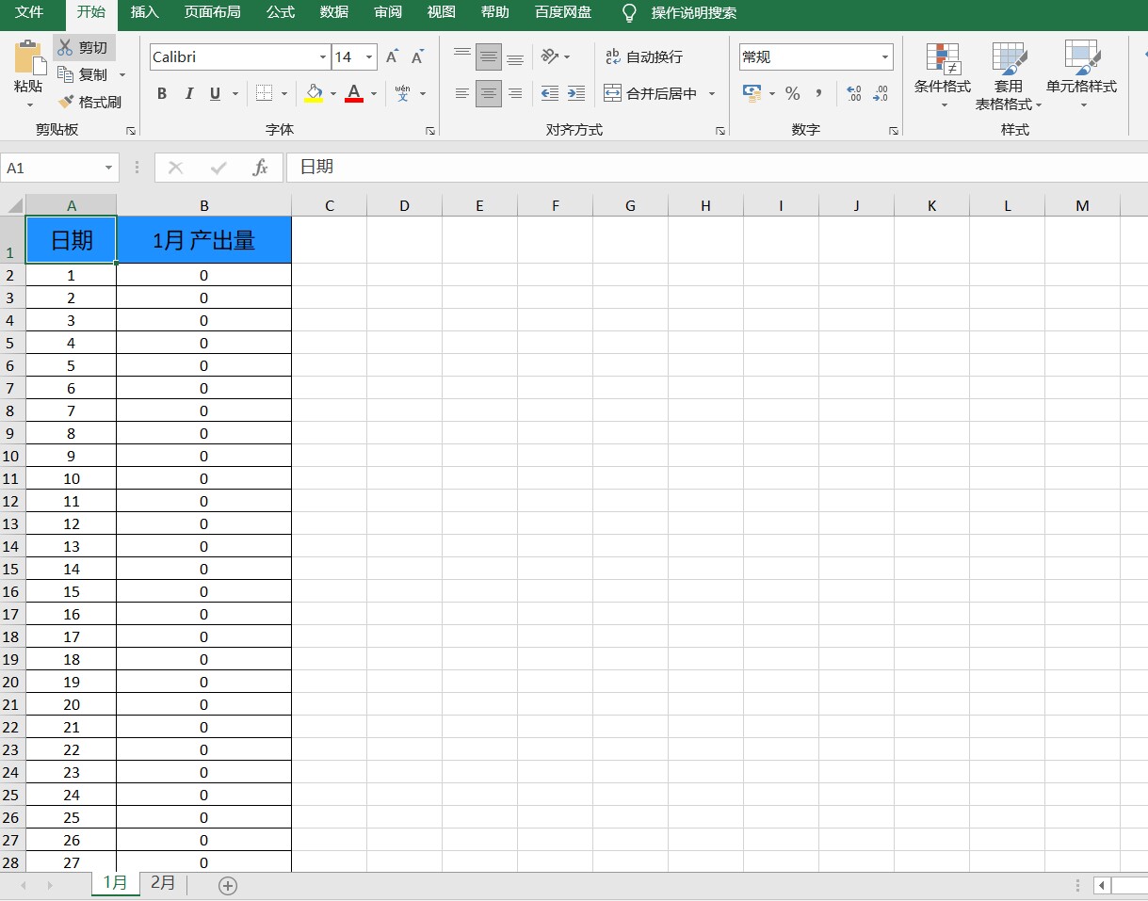This screenshot has width=1148, height=901.
Task: Open the Font group dialog launcher
Action: pos(430,131)
